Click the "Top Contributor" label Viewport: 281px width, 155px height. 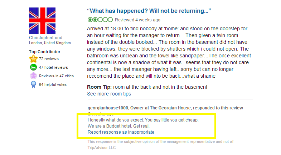click(x=45, y=52)
